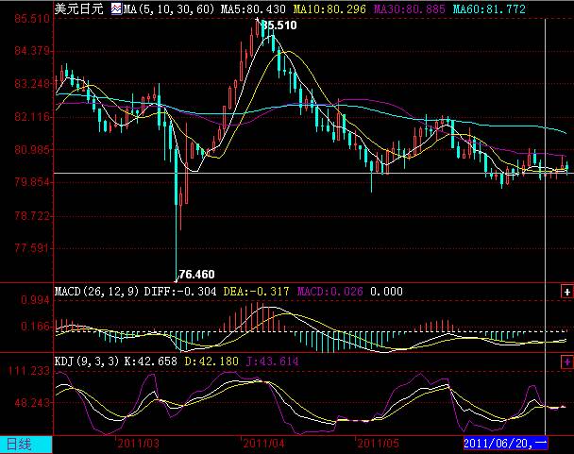Click the 2011/03 date axis label
Screen dimensions: 574x454
pyautogui.click(x=139, y=444)
